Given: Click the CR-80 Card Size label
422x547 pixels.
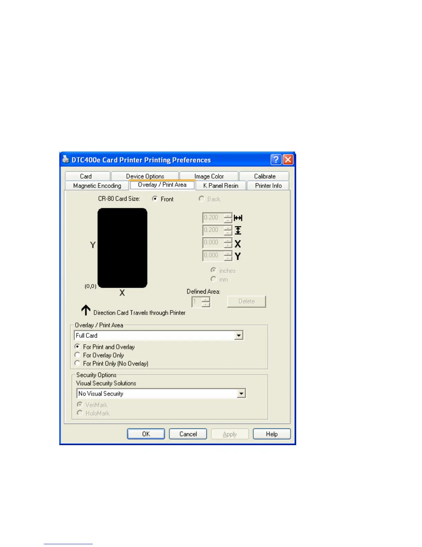Looking at the screenshot, I should click(x=119, y=199).
